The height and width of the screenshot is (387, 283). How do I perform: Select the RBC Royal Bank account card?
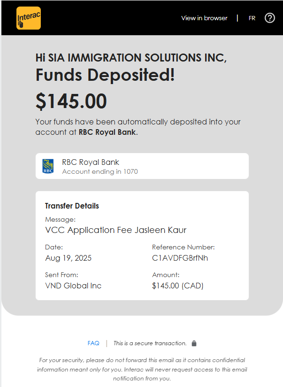pos(142,166)
